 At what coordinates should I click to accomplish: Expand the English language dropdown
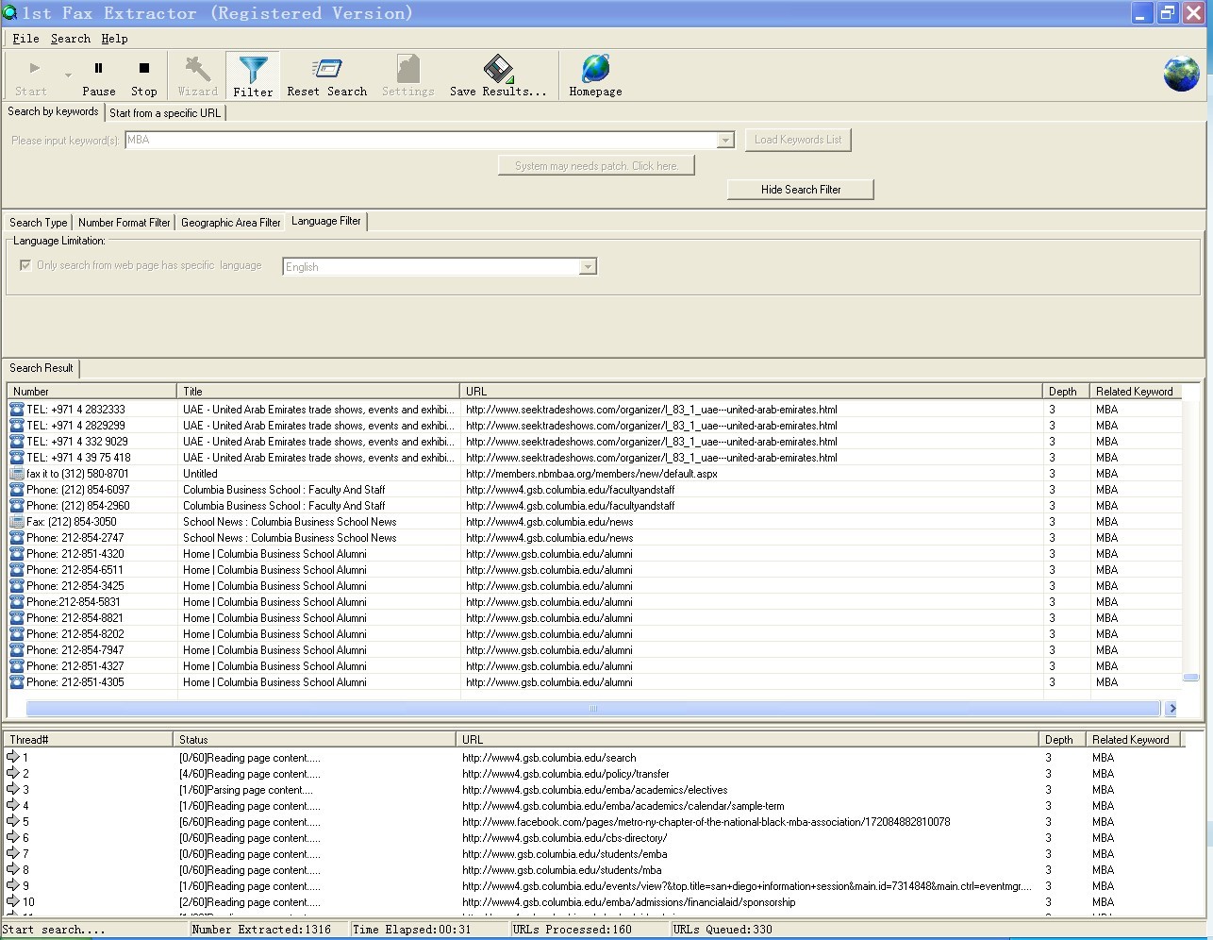[x=588, y=267]
